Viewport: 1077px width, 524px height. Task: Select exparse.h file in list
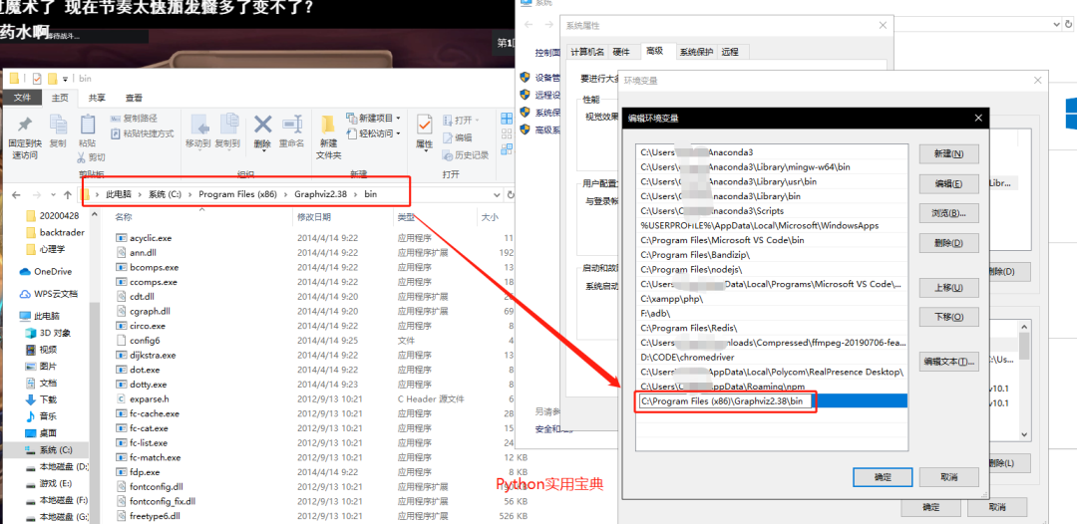point(143,398)
